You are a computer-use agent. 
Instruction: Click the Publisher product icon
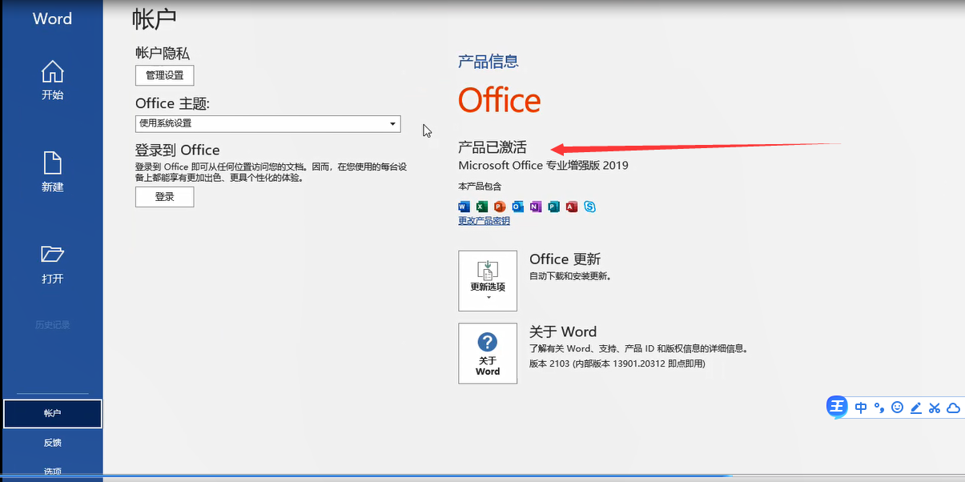(x=553, y=207)
